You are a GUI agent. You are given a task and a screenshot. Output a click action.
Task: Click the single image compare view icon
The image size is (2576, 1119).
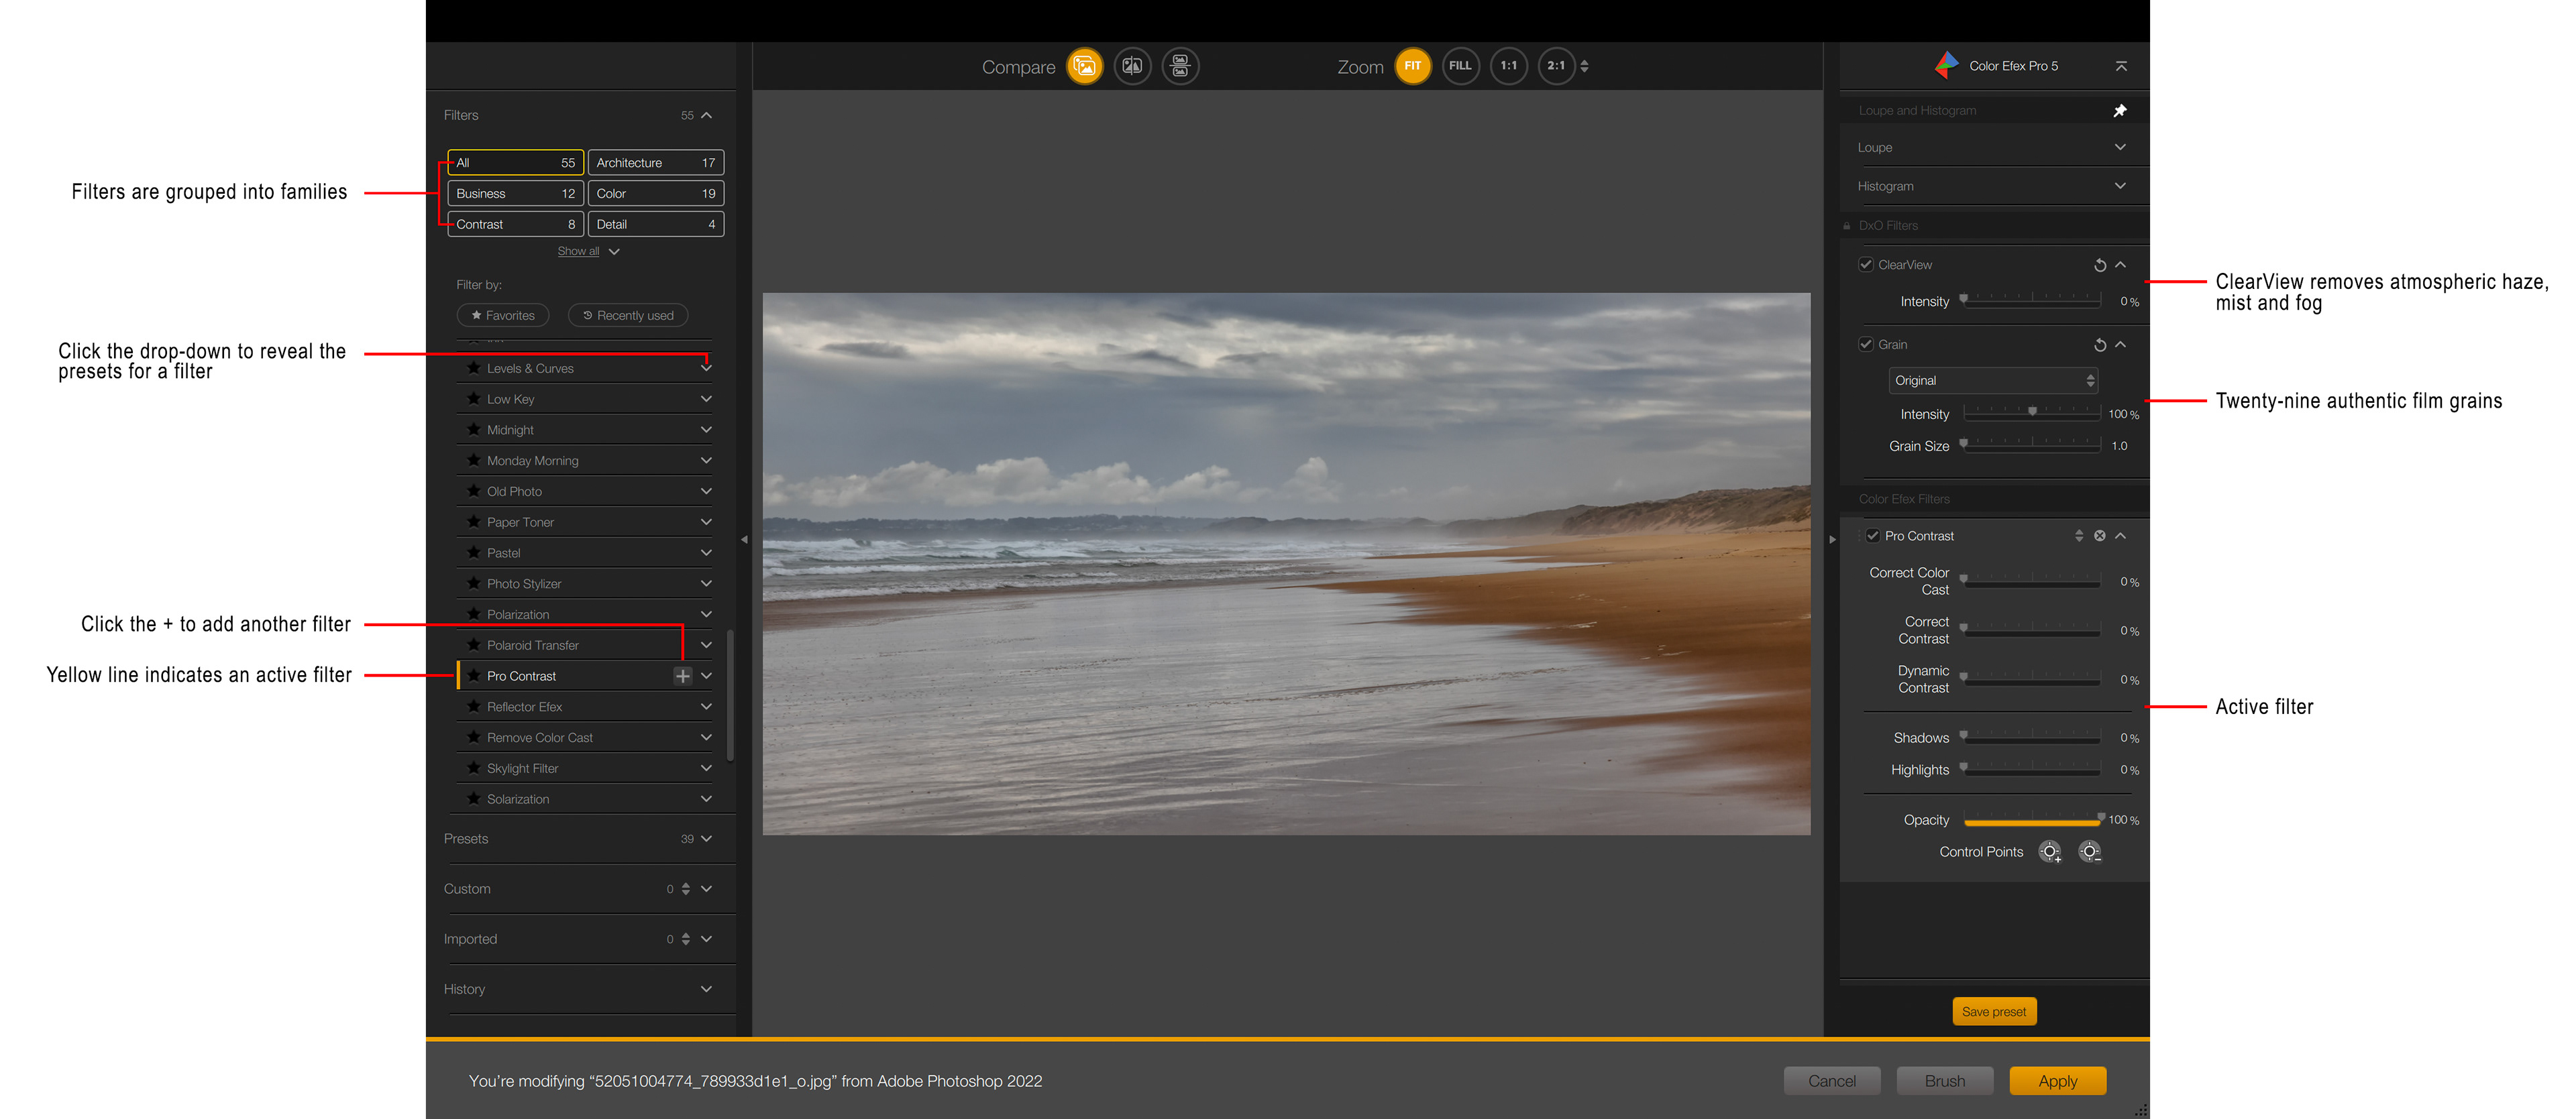1084,66
